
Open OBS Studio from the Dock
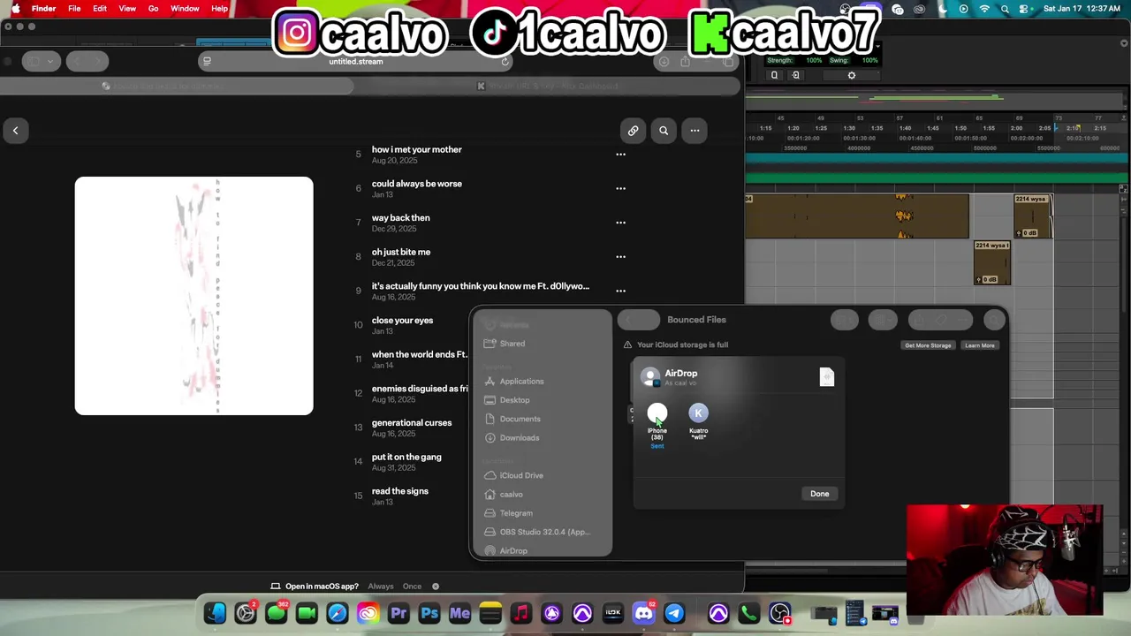click(779, 613)
